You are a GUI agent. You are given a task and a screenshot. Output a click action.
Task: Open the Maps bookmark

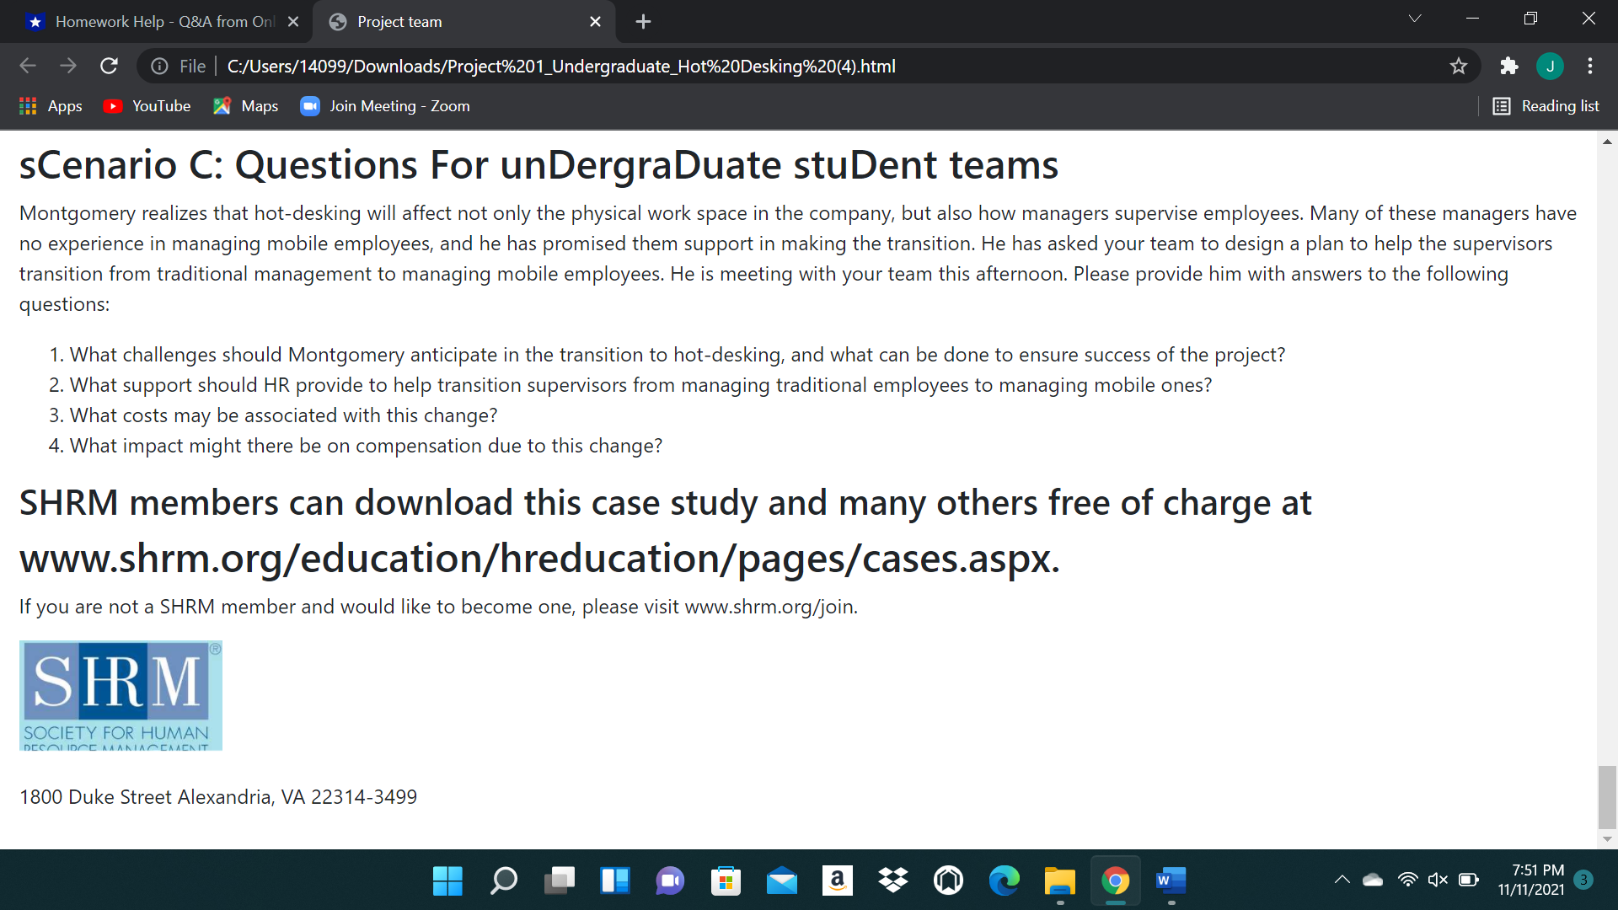(x=246, y=106)
